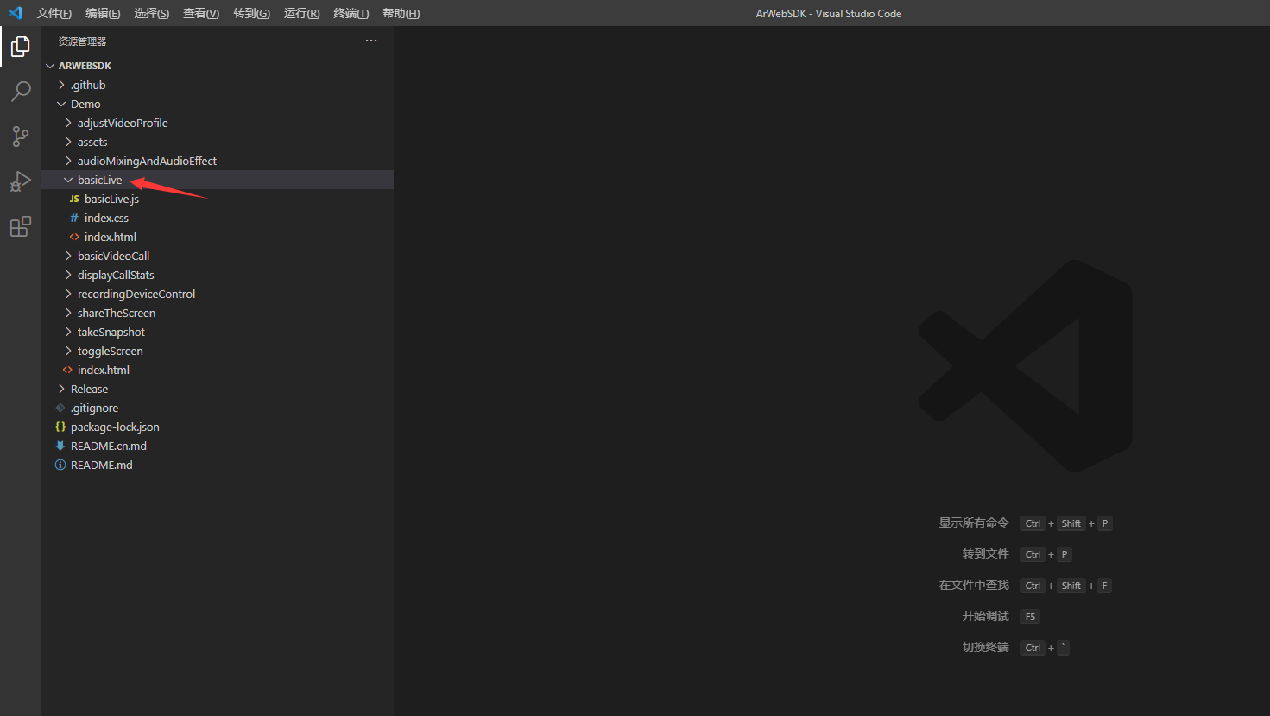
Task: Open the Explorer view in activity bar
Action: click(x=21, y=47)
